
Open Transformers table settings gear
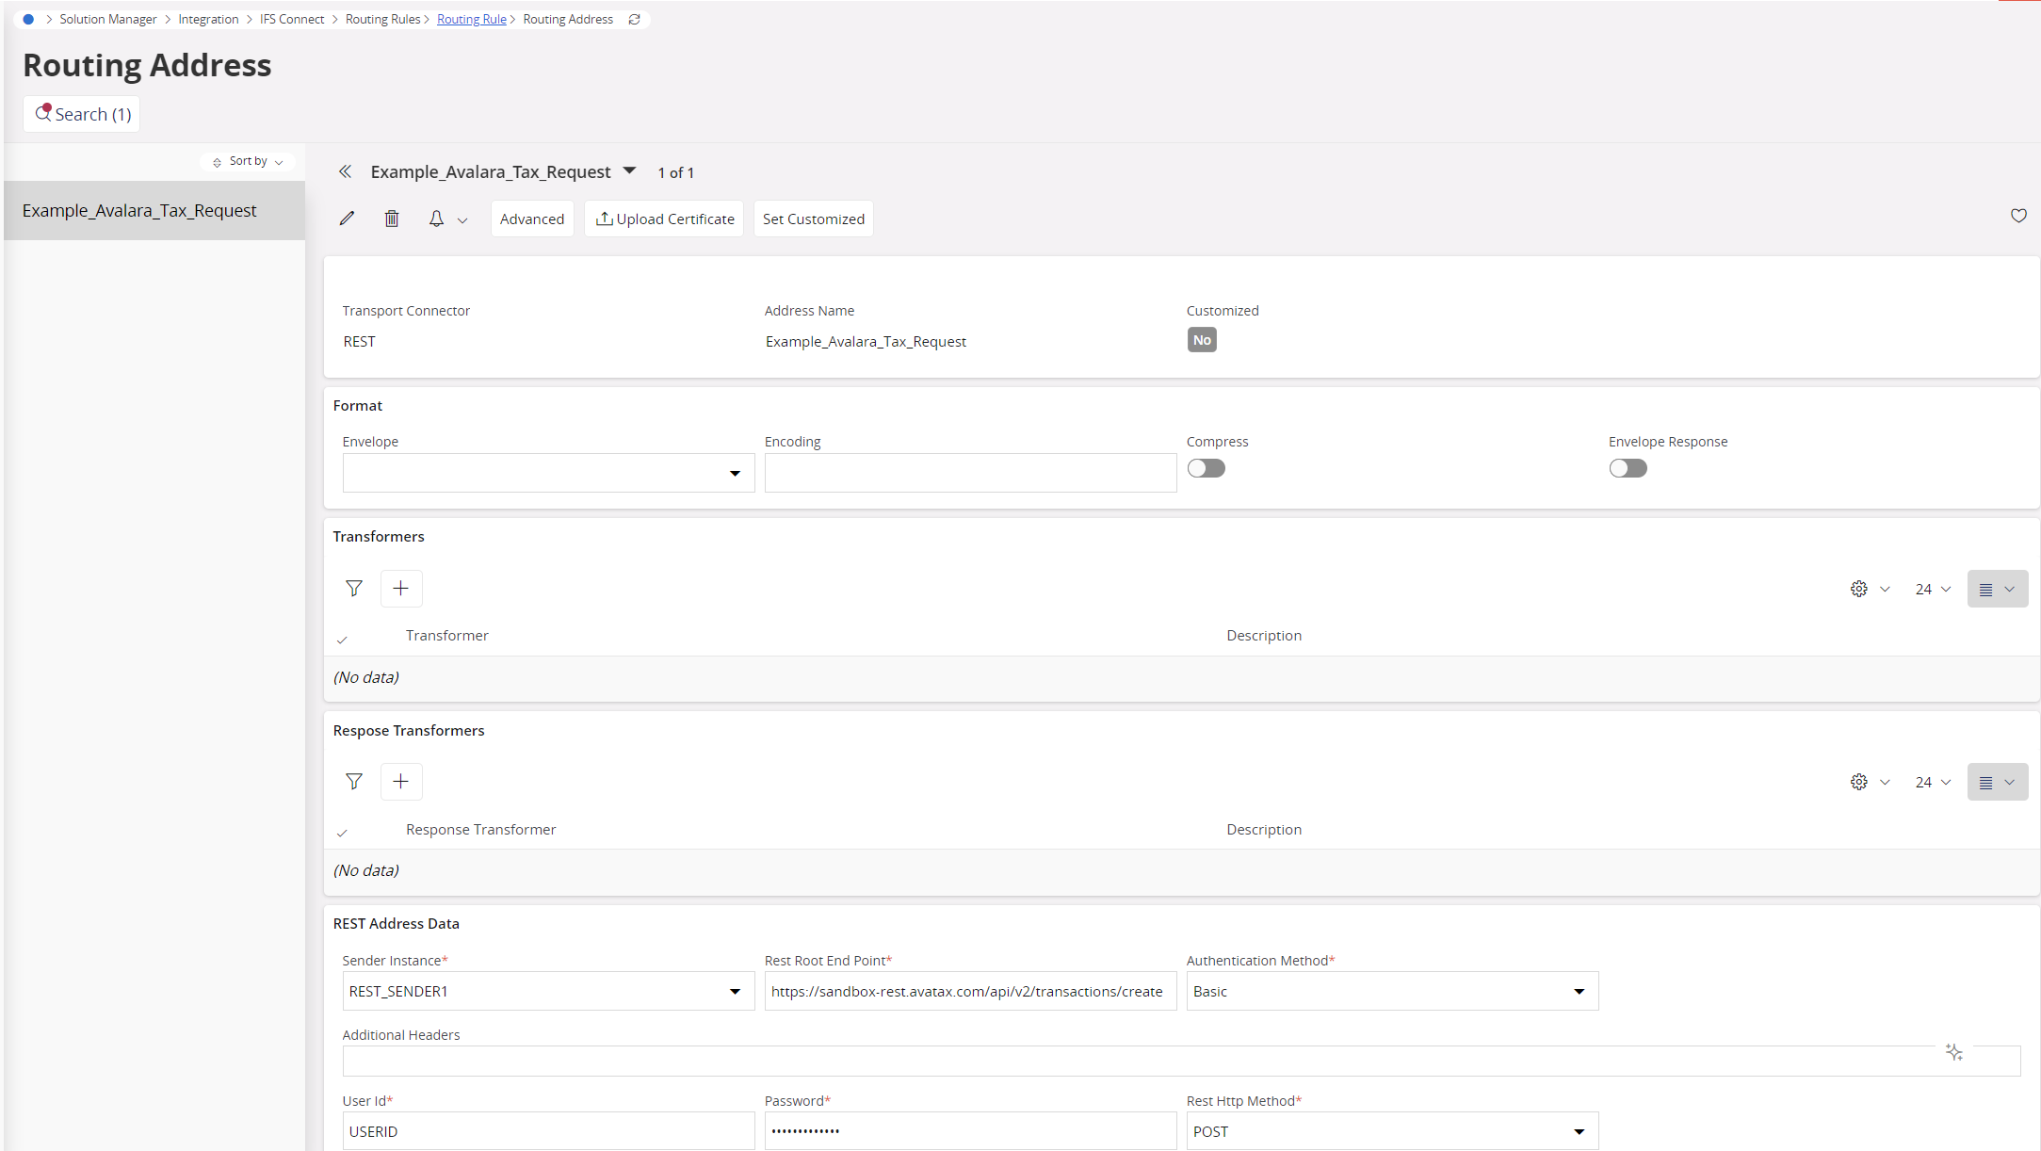click(x=1859, y=589)
